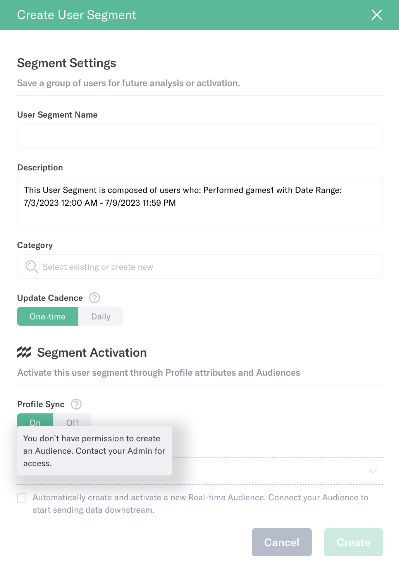Open the Category select or create field
399x576 pixels.
(x=200, y=267)
